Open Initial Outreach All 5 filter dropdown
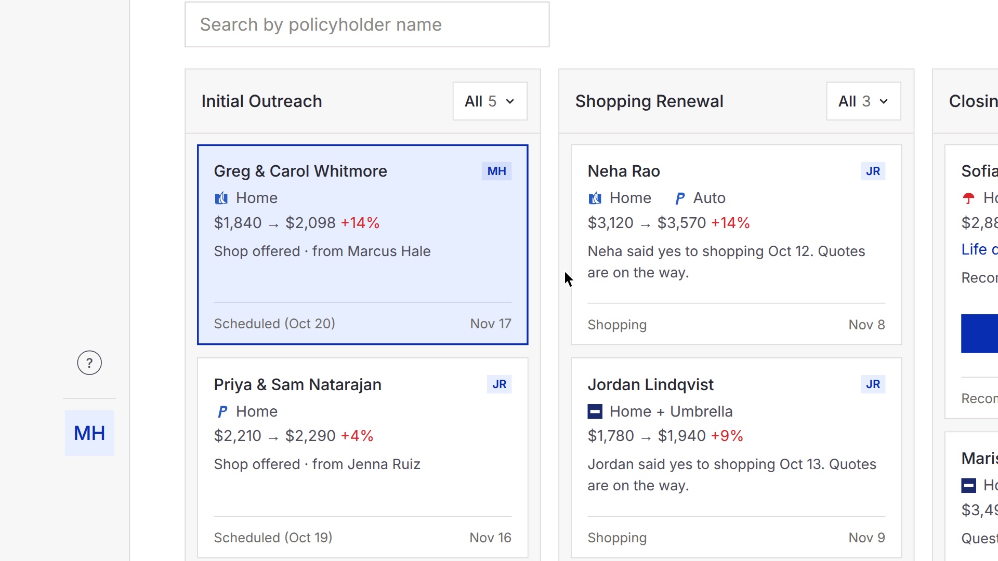 (x=490, y=101)
